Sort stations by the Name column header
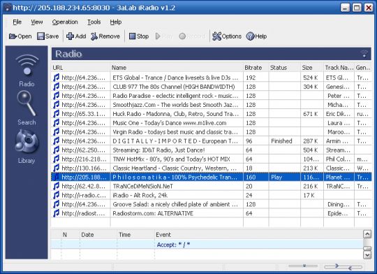Screen dimensions: 377x274 (x=177, y=68)
